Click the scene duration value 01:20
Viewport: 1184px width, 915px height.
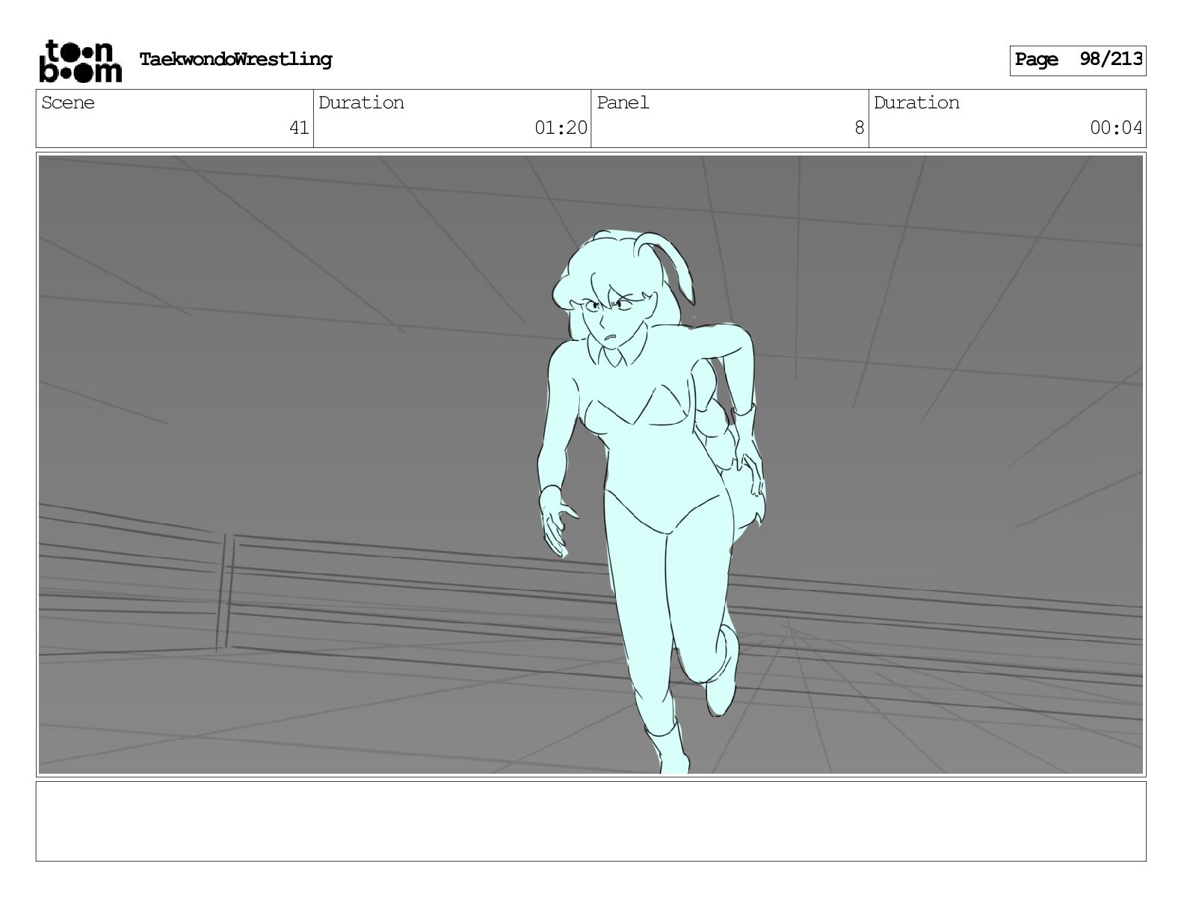pos(560,128)
